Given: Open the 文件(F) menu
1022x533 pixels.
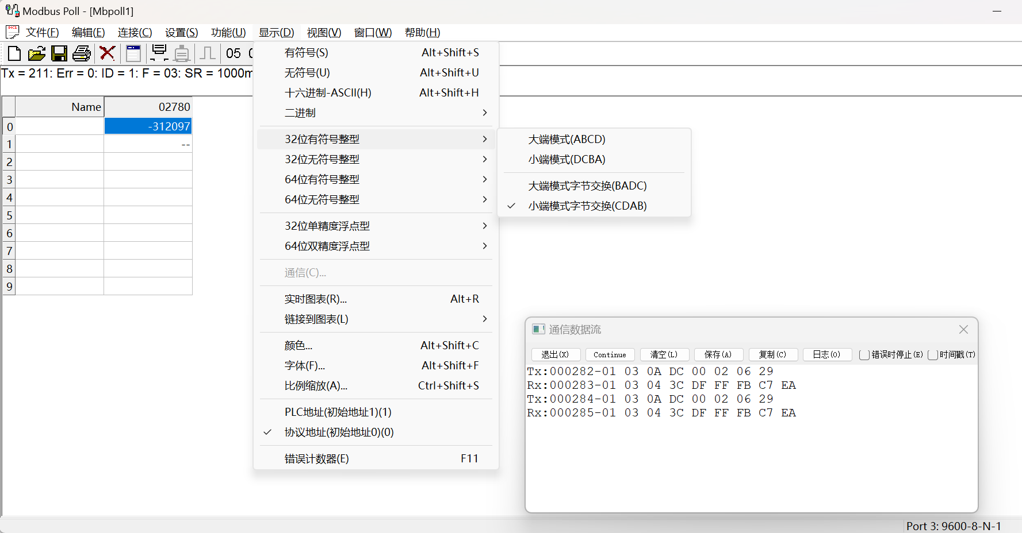Looking at the screenshot, I should pos(42,32).
